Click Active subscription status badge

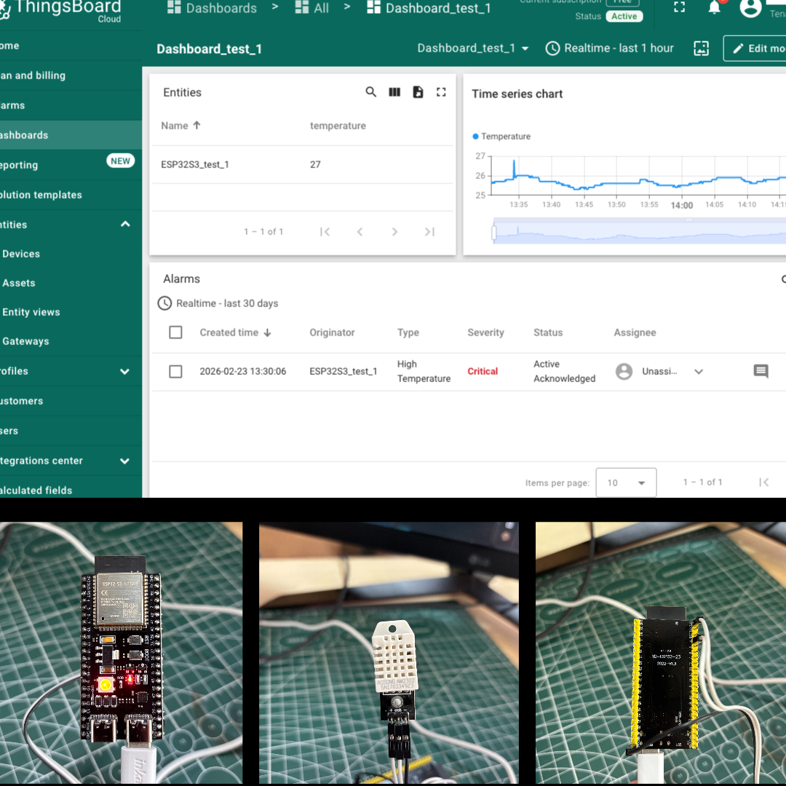pyautogui.click(x=624, y=17)
